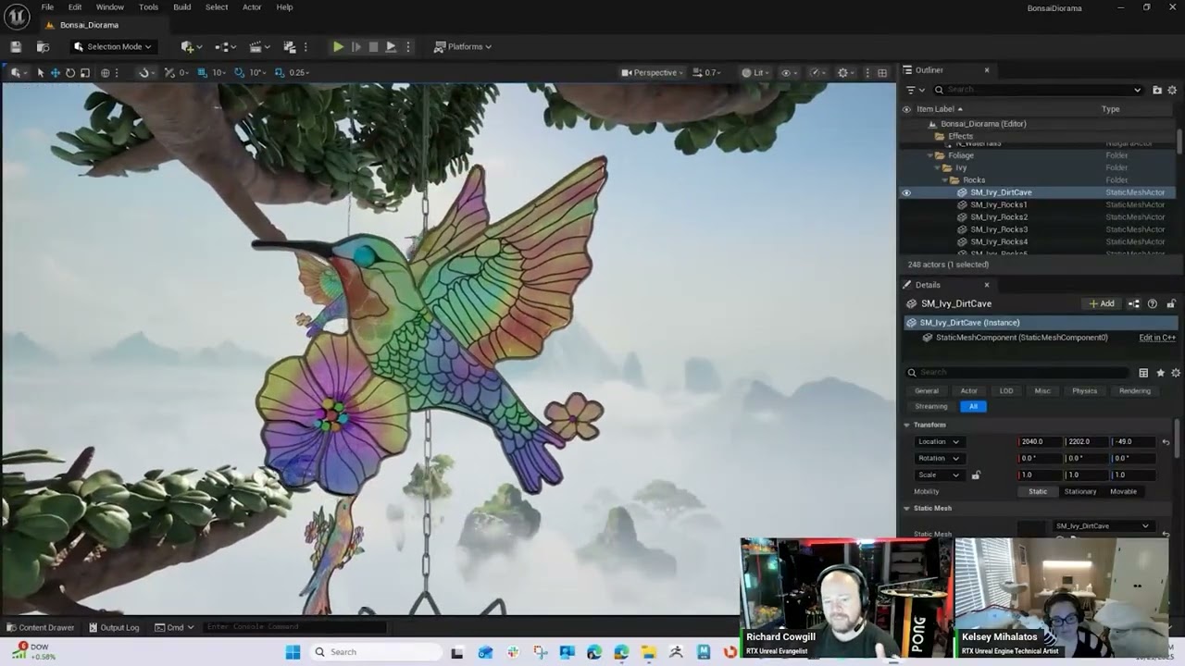Collapse the Transform section
This screenshot has height=666, width=1185.
(907, 425)
